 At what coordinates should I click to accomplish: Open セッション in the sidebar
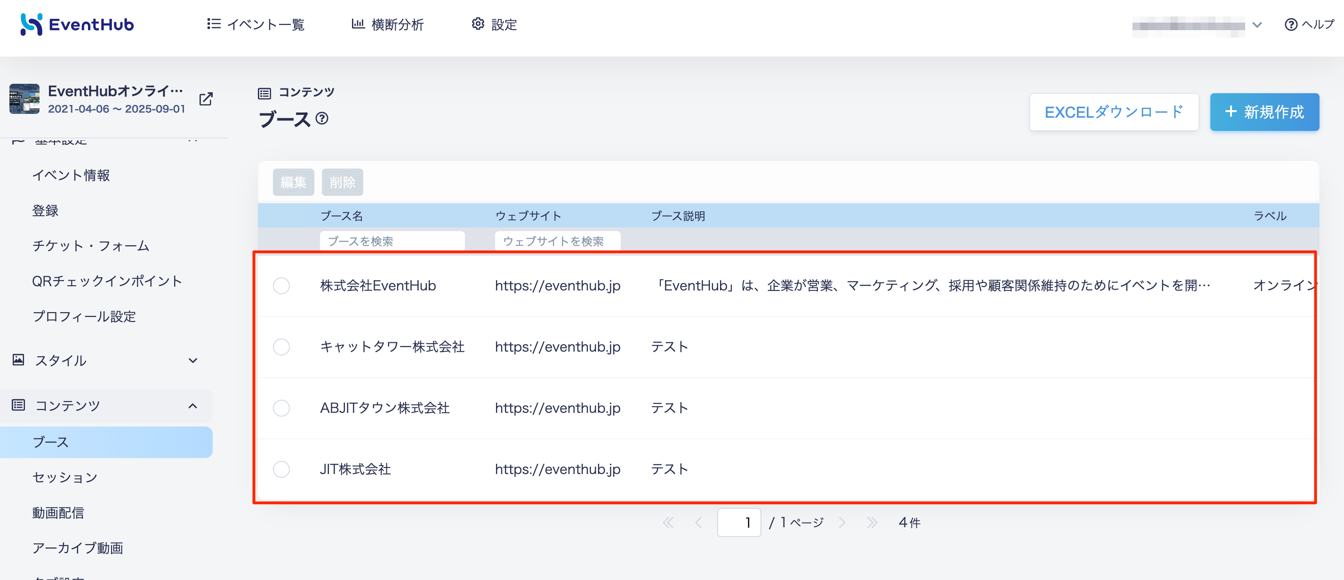(64, 477)
